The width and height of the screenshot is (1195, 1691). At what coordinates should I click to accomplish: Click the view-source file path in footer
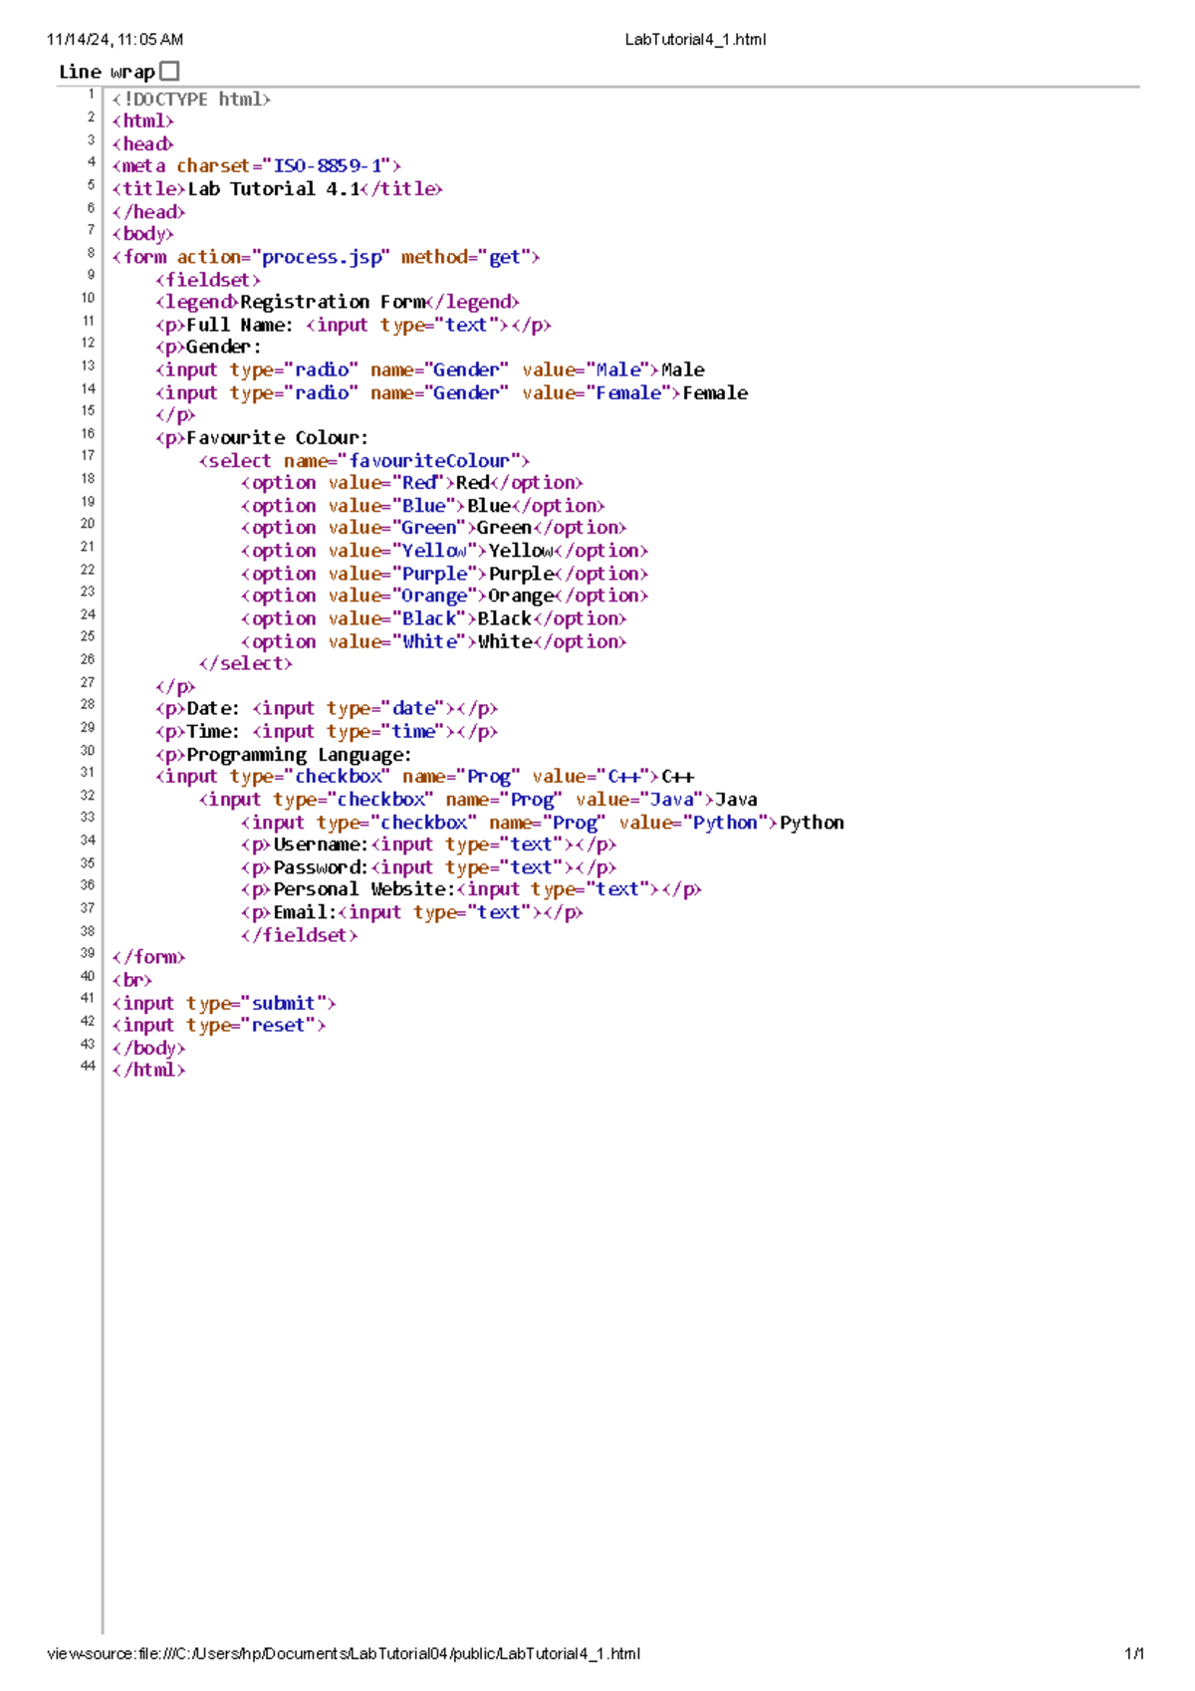(x=344, y=1654)
